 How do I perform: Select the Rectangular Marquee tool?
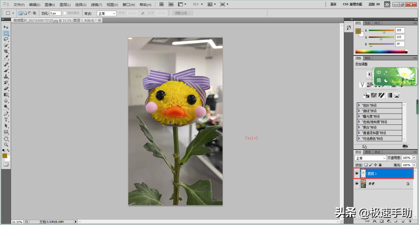[x=6, y=33]
